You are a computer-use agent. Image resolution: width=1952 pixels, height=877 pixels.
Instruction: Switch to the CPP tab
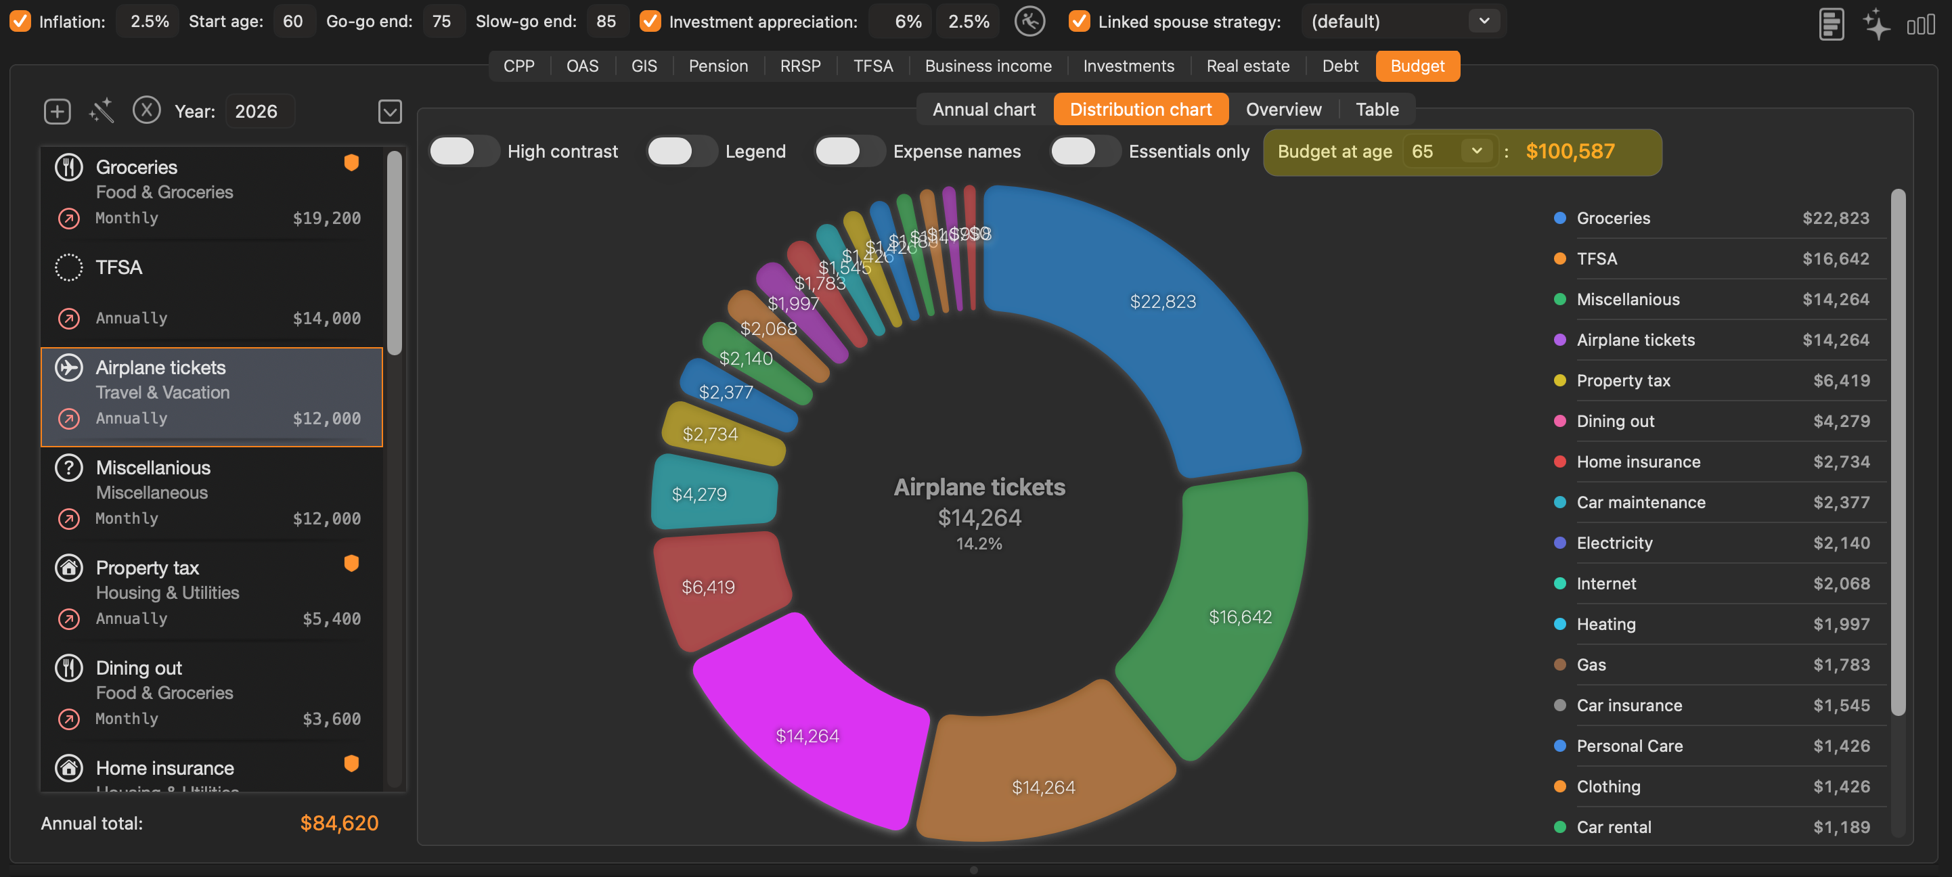pos(519,66)
